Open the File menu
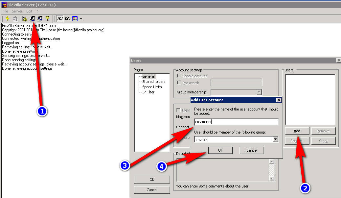Image resolution: width=341 pixels, height=198 pixels. [x=6, y=11]
